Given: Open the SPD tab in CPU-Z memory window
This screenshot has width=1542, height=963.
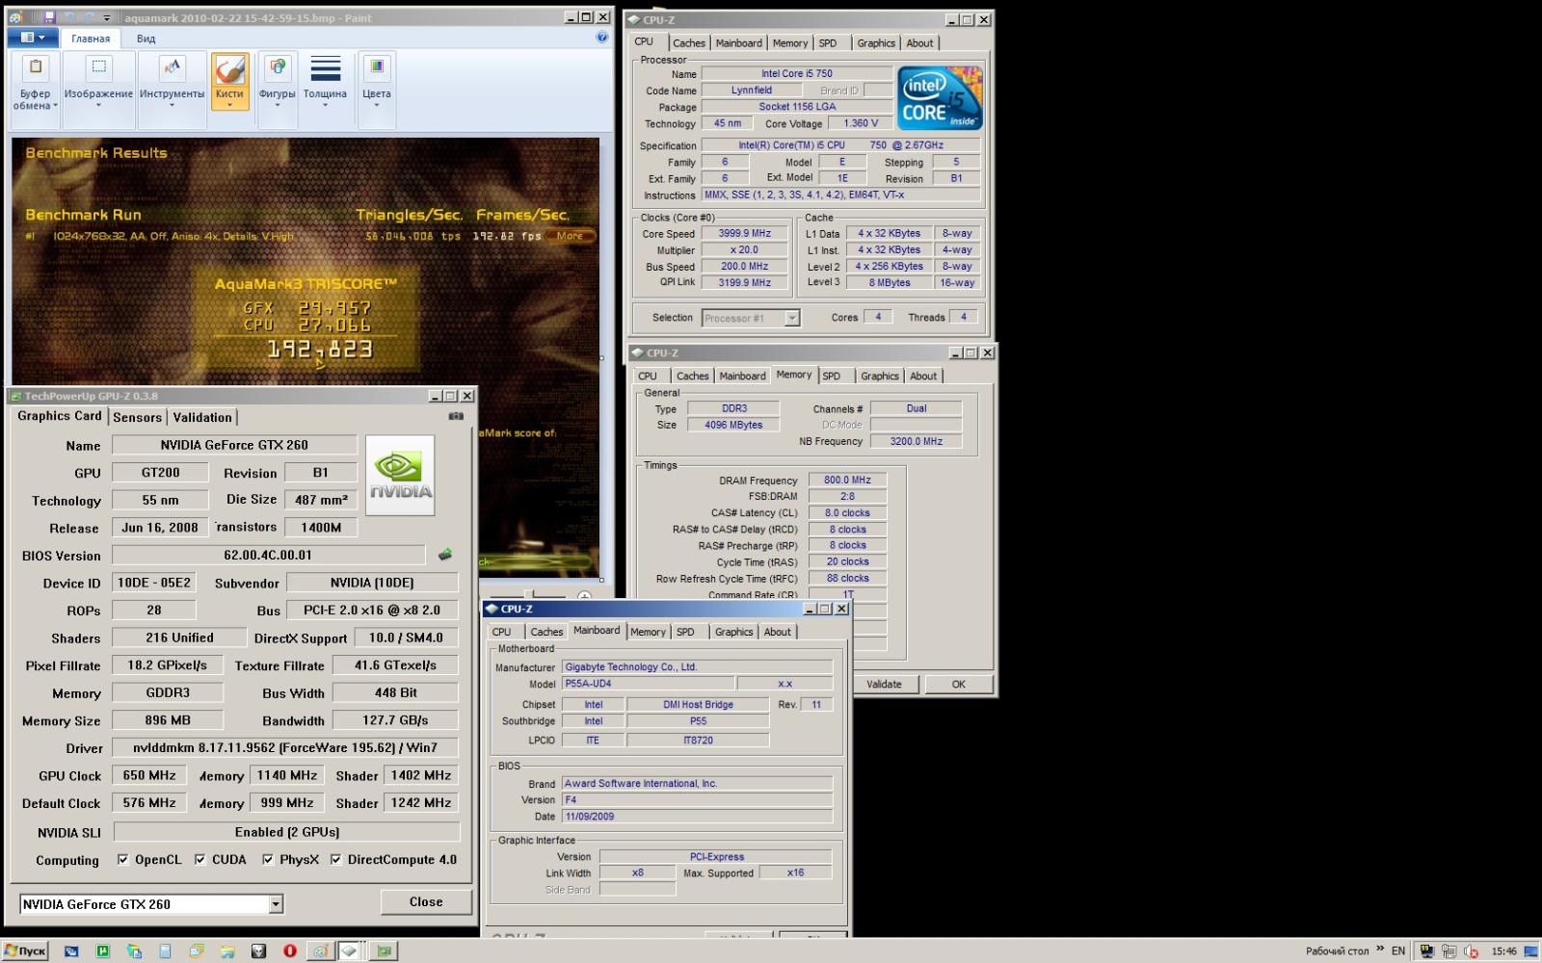Looking at the screenshot, I should 832,377.
